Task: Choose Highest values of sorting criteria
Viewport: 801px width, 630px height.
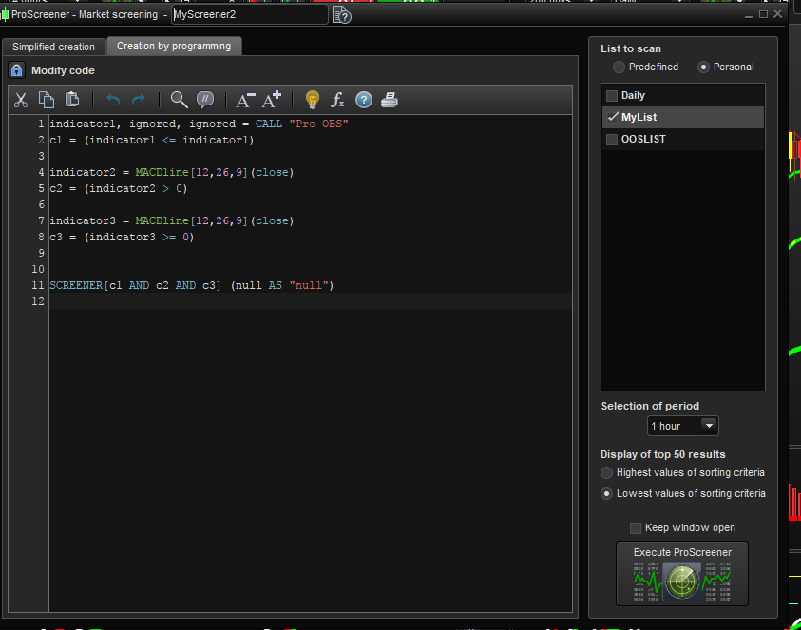Action: [x=607, y=473]
